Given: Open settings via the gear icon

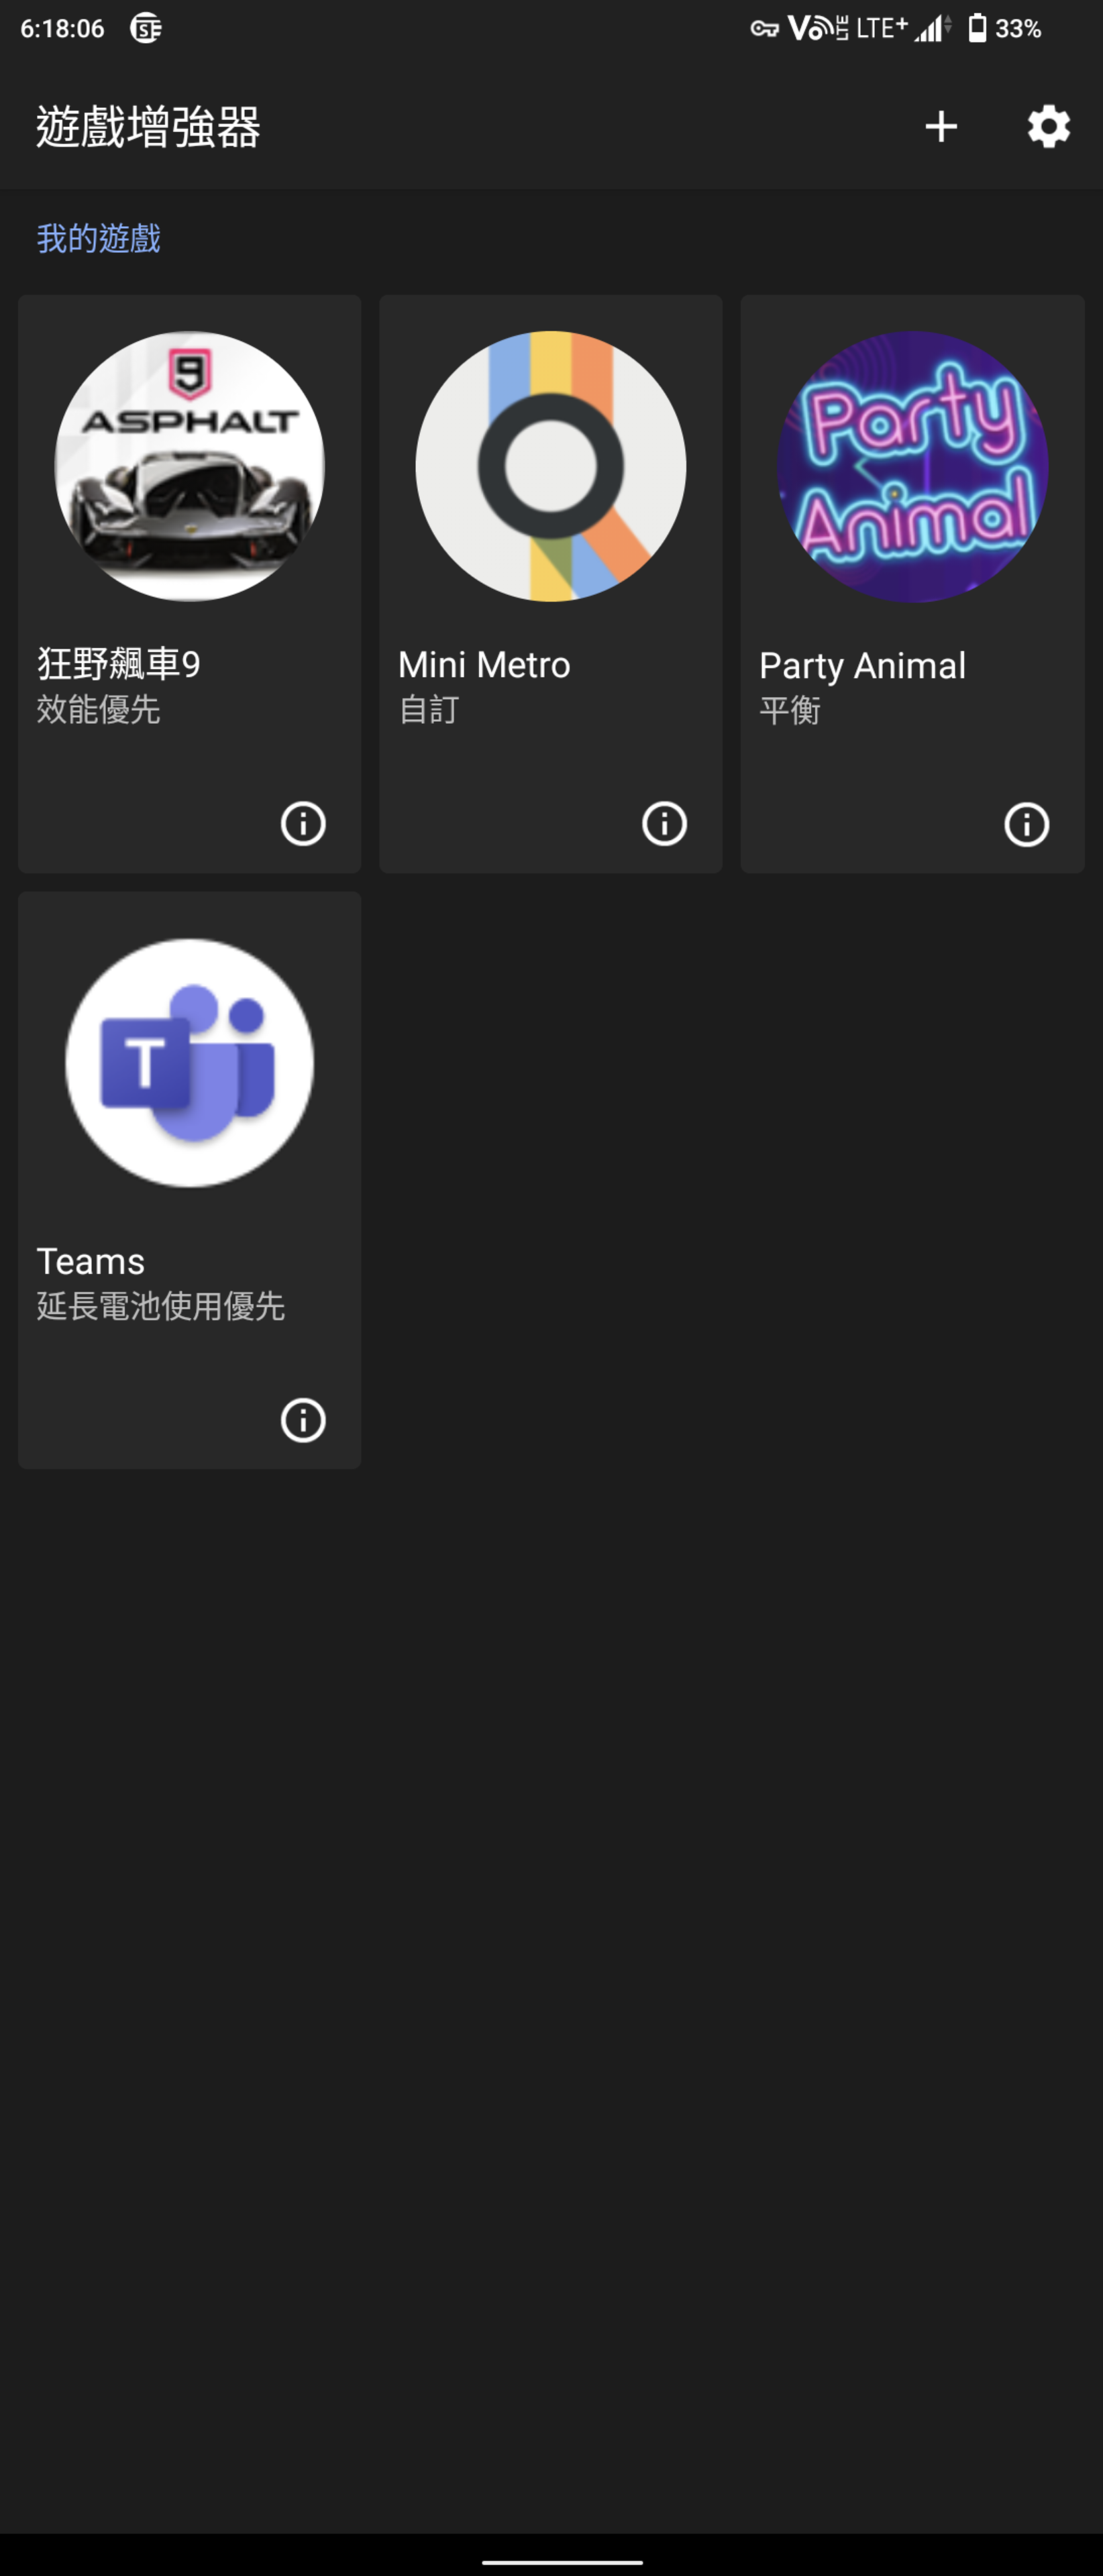Looking at the screenshot, I should [x=1048, y=126].
